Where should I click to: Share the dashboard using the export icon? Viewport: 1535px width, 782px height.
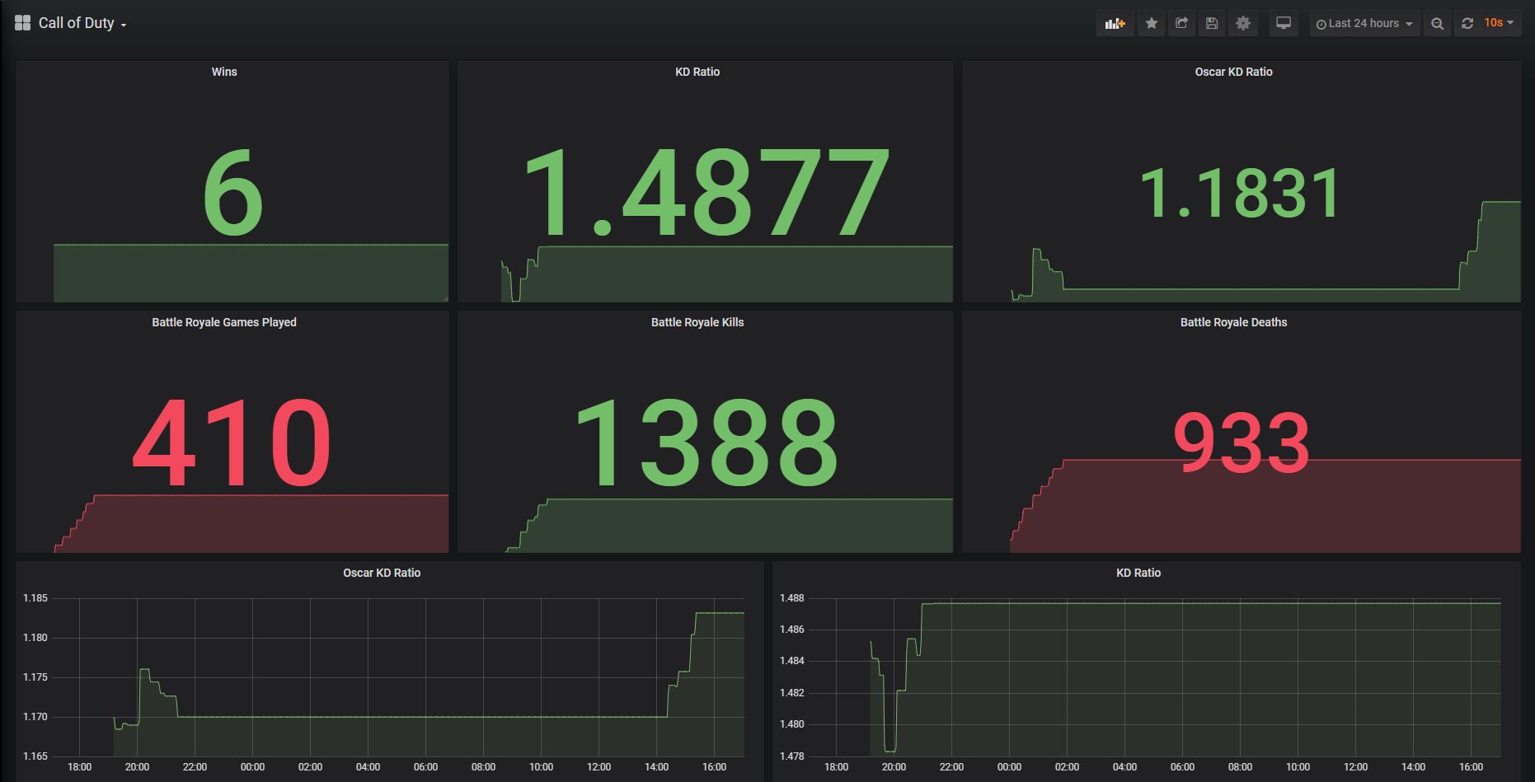1181,23
